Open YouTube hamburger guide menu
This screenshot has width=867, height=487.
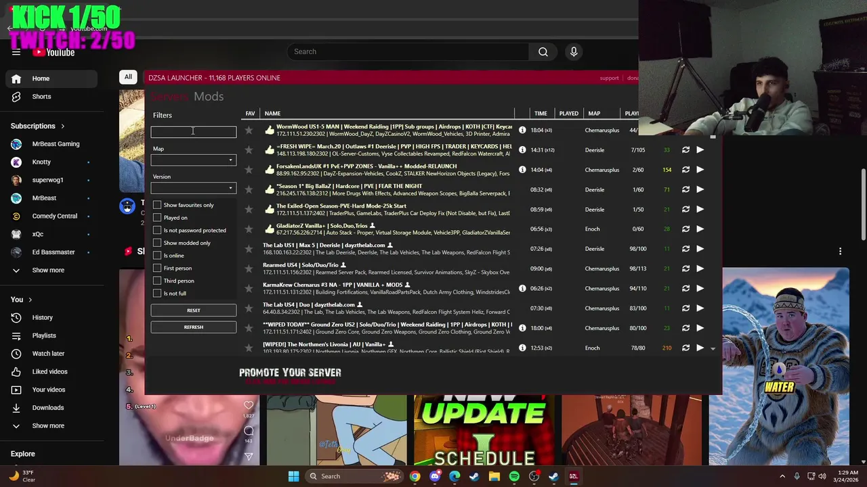click(16, 52)
